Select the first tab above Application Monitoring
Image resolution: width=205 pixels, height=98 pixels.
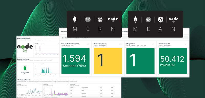(x=18, y=36)
